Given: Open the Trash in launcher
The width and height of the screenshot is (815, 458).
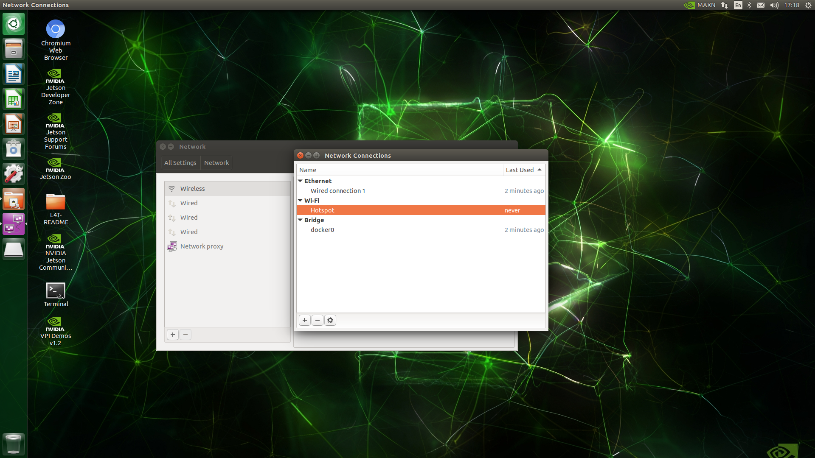Looking at the screenshot, I should [14, 444].
